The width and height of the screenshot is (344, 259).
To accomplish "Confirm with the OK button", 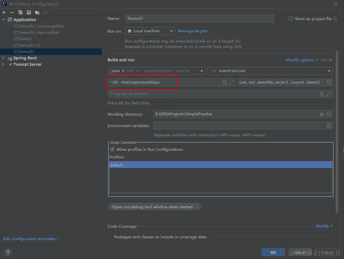I will pos(273,252).
